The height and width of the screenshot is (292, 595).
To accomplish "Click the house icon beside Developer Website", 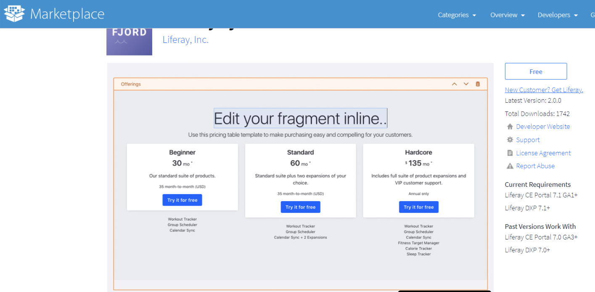I will [510, 127].
